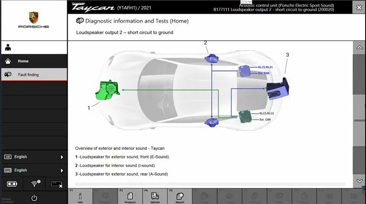Open the F1 Info function
This screenshot has height=204, width=366.
(x=81, y=196)
